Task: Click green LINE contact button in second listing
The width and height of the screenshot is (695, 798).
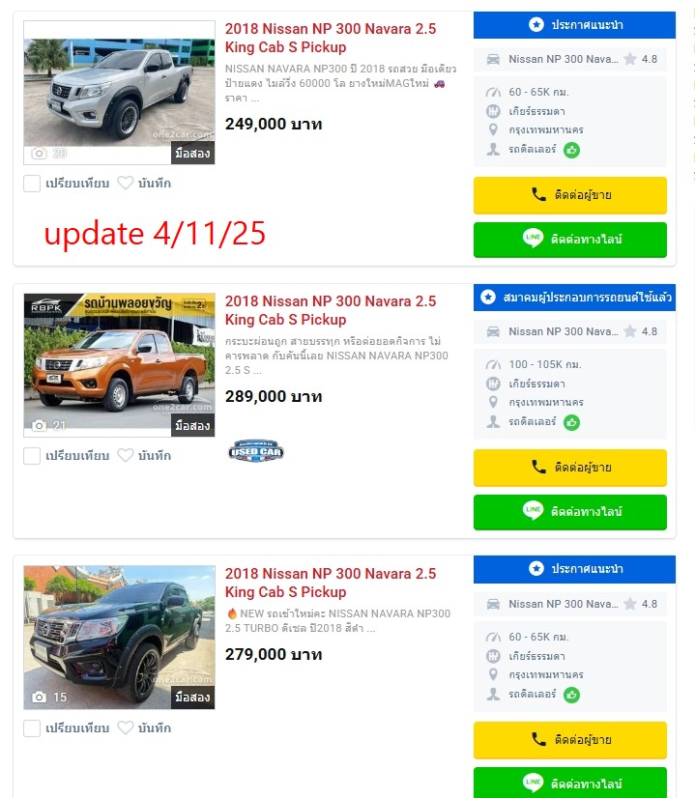Action: coord(569,511)
